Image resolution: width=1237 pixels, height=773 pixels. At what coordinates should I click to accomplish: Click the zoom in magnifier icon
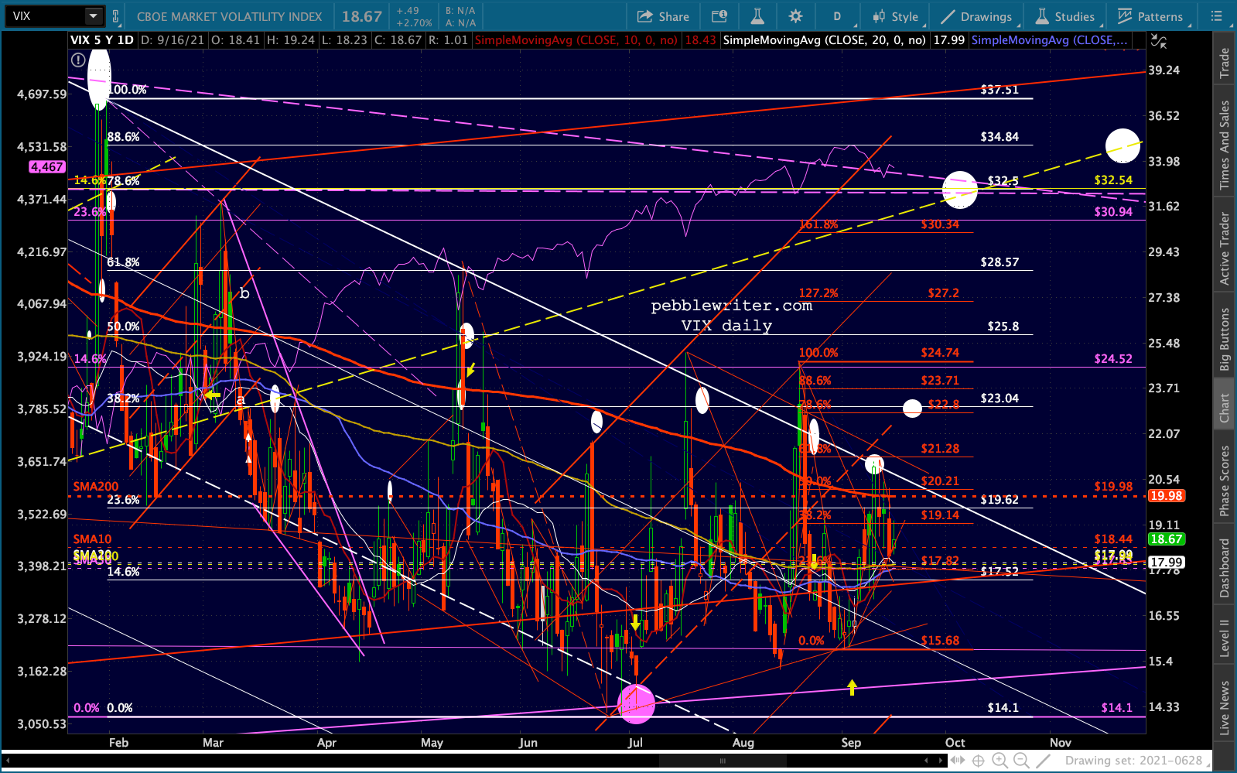(999, 760)
